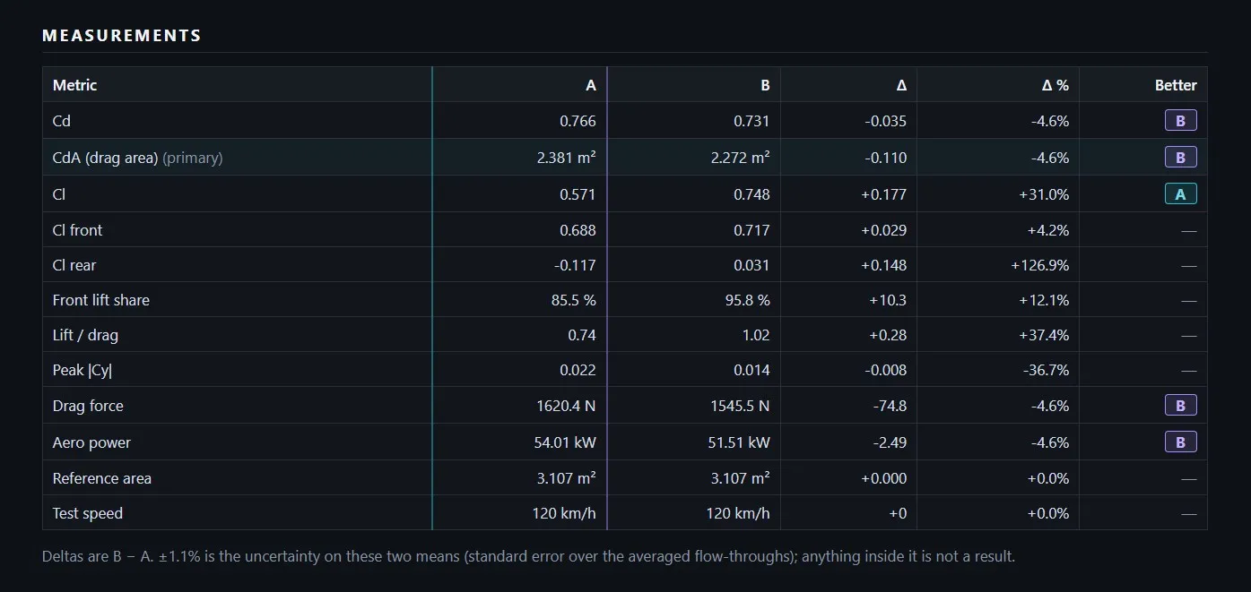
Task: Select the Cl front value "0.717"
Action: 751,230
